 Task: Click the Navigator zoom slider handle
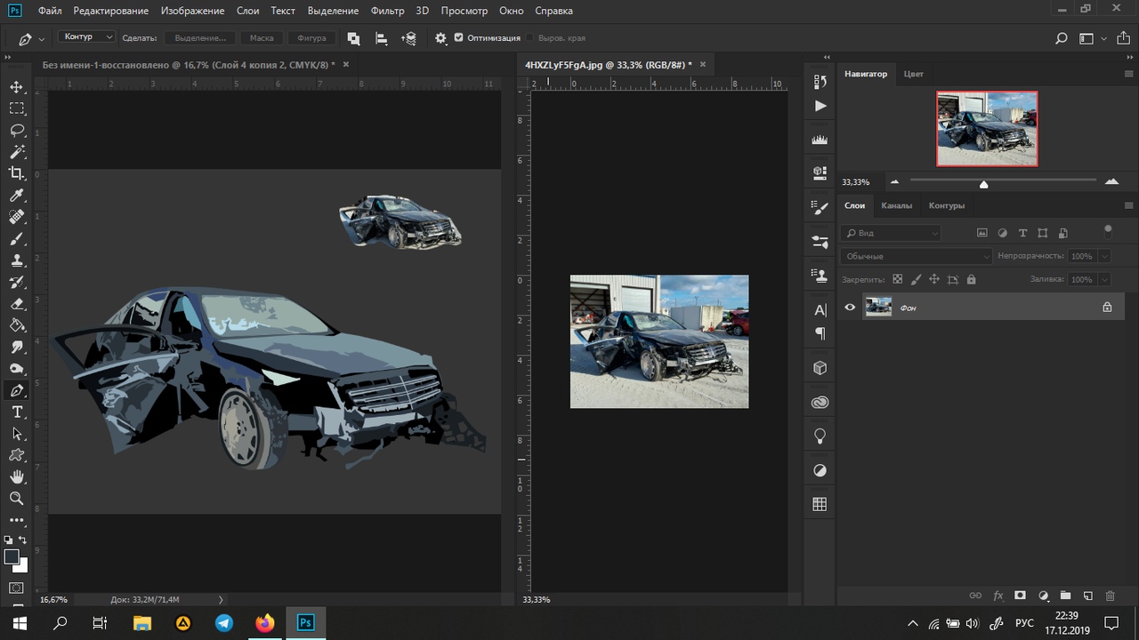pyautogui.click(x=983, y=184)
